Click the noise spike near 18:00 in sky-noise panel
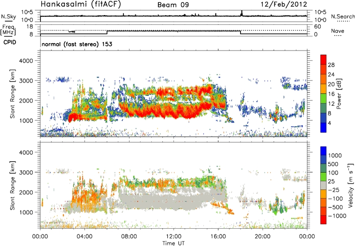The height and width of the screenshot is (246, 355). click(x=242, y=13)
